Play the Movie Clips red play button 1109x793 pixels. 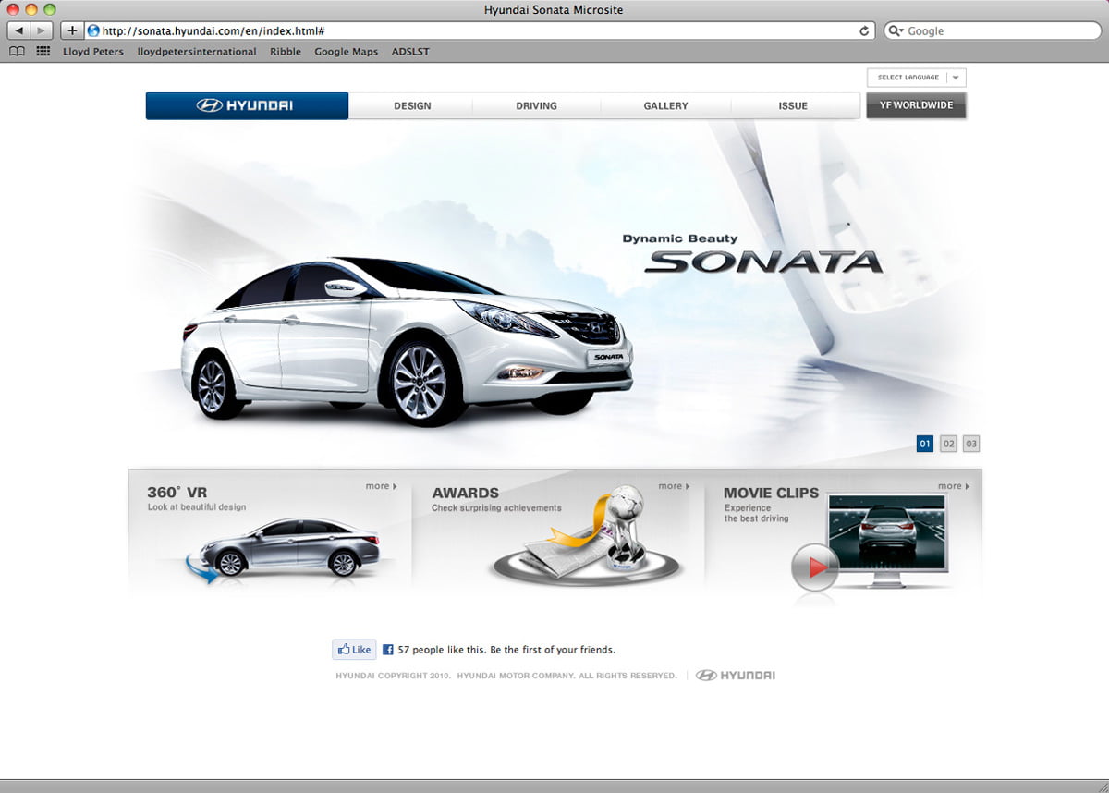815,567
